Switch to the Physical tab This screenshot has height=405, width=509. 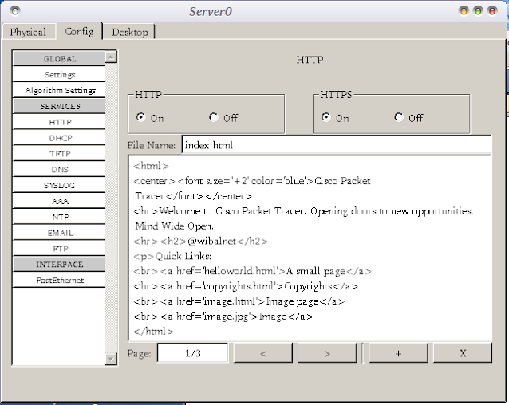point(28,32)
